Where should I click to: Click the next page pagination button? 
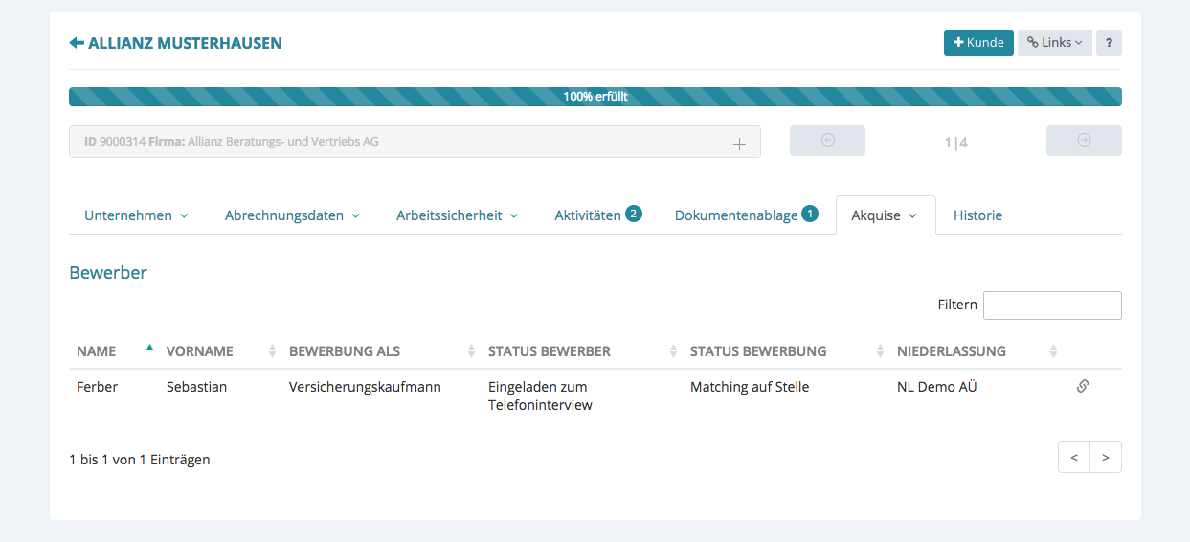(1105, 458)
